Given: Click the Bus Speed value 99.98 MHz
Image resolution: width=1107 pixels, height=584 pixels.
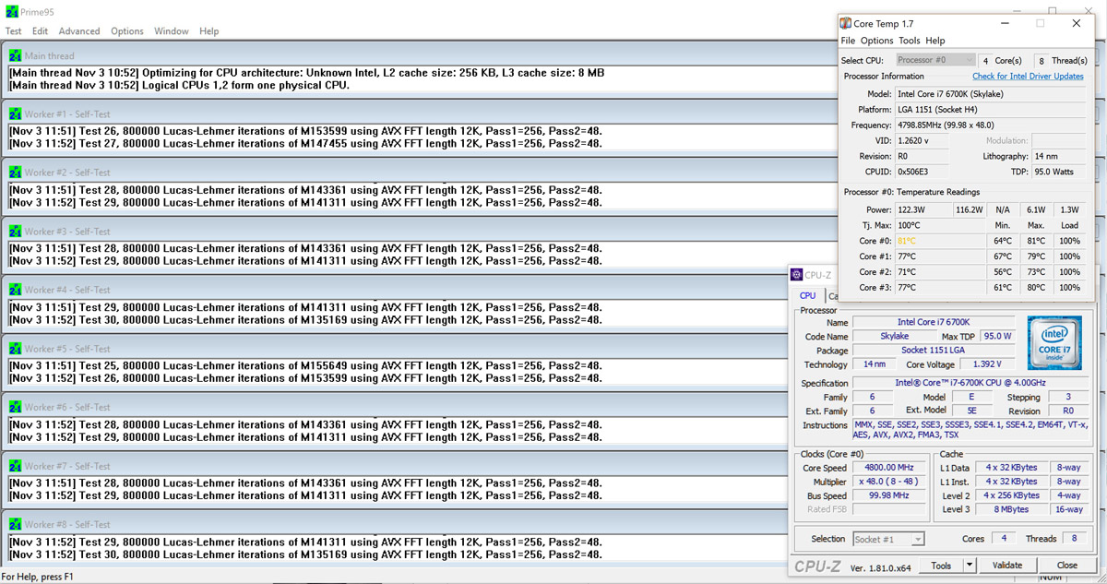Looking at the screenshot, I should point(891,495).
